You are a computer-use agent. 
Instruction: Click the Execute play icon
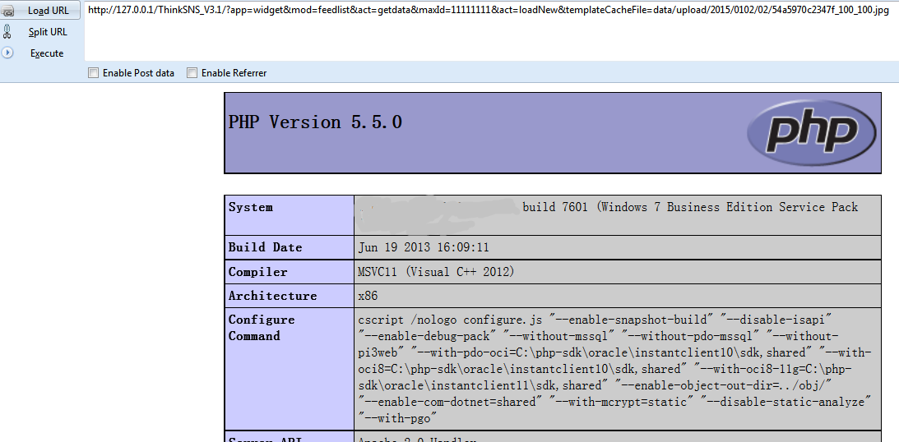[7, 53]
